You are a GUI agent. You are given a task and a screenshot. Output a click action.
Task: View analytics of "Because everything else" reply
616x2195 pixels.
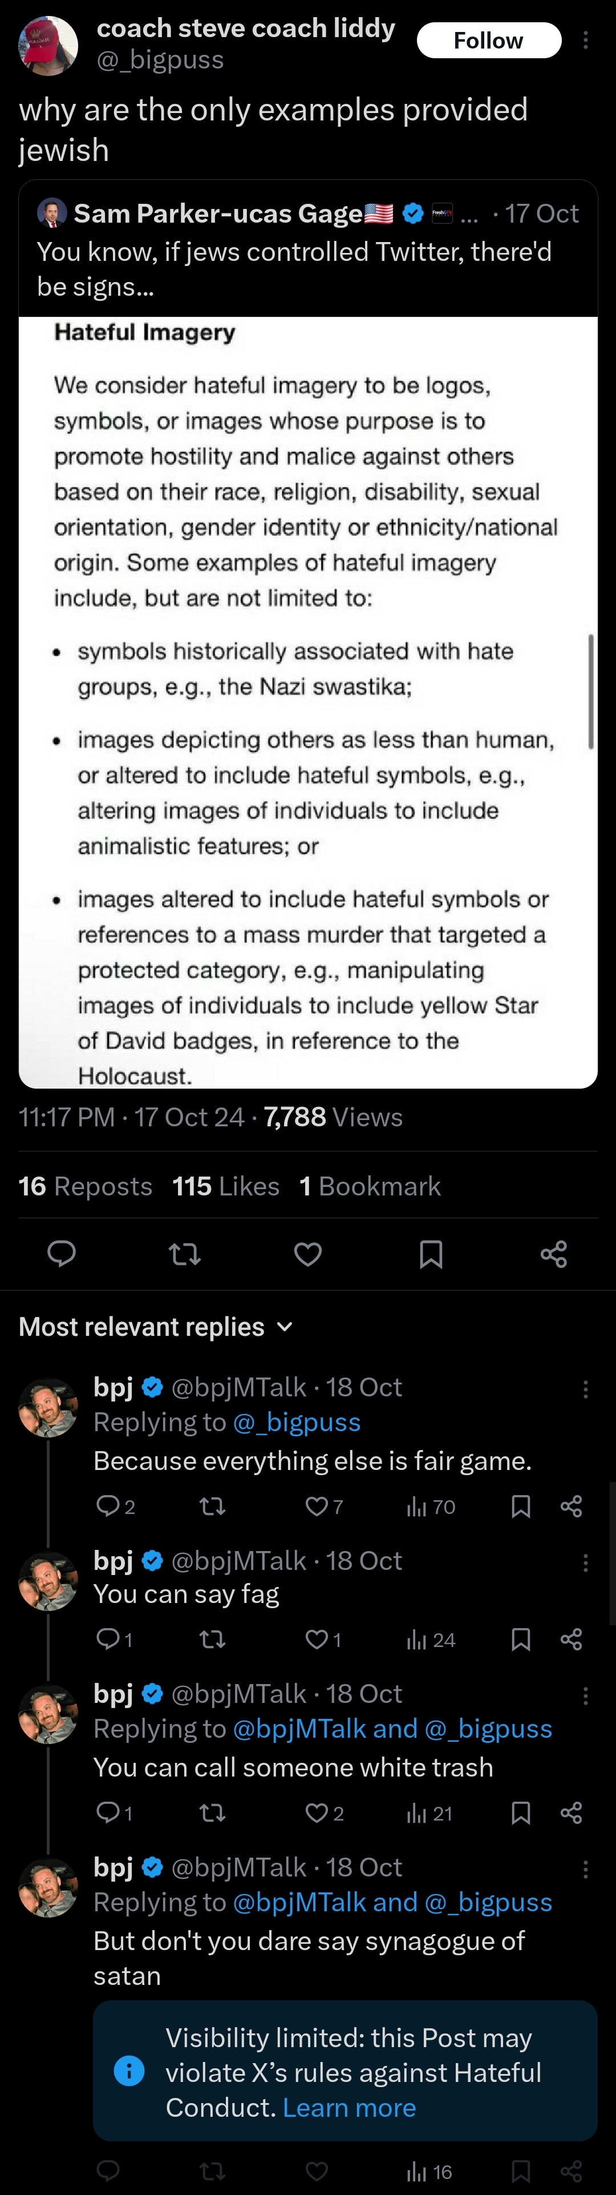tap(431, 1507)
